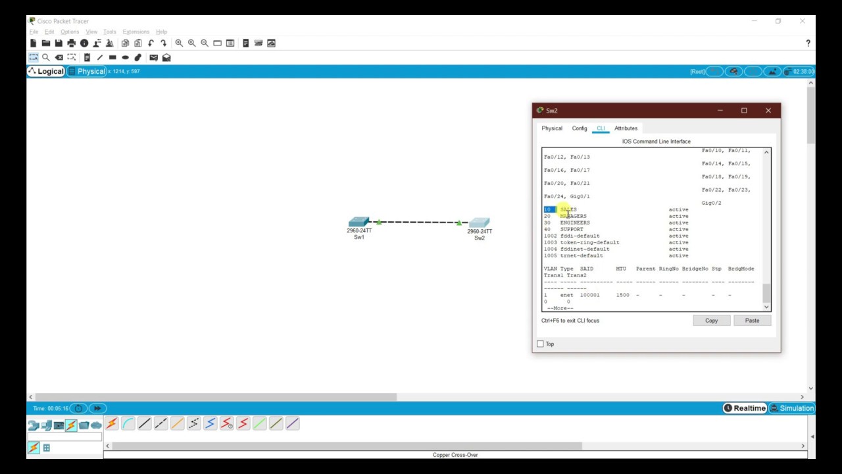Zoom in on the workspace
Viewport: 842px width, 474px height.
click(179, 43)
